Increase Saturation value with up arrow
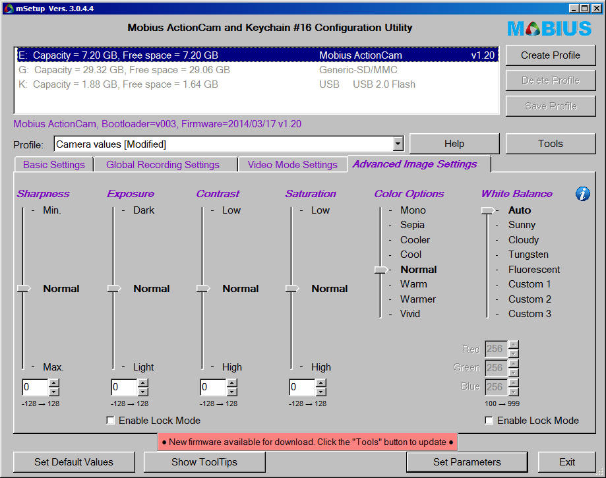The width and height of the screenshot is (606, 478). pyautogui.click(x=321, y=383)
